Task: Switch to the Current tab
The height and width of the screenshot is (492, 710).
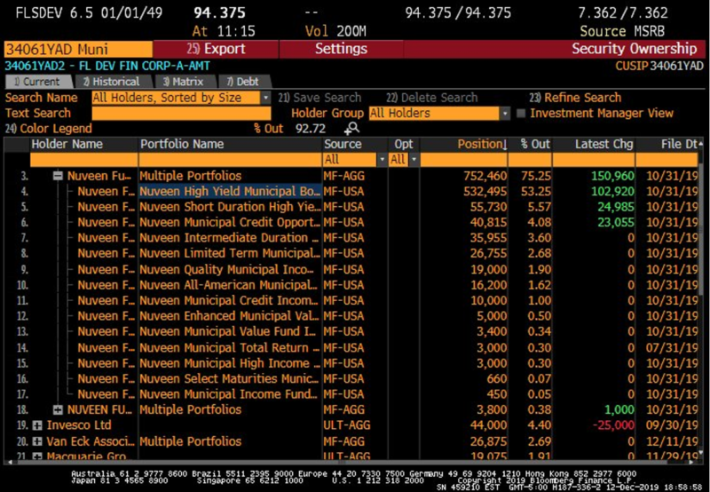Action: [37, 82]
